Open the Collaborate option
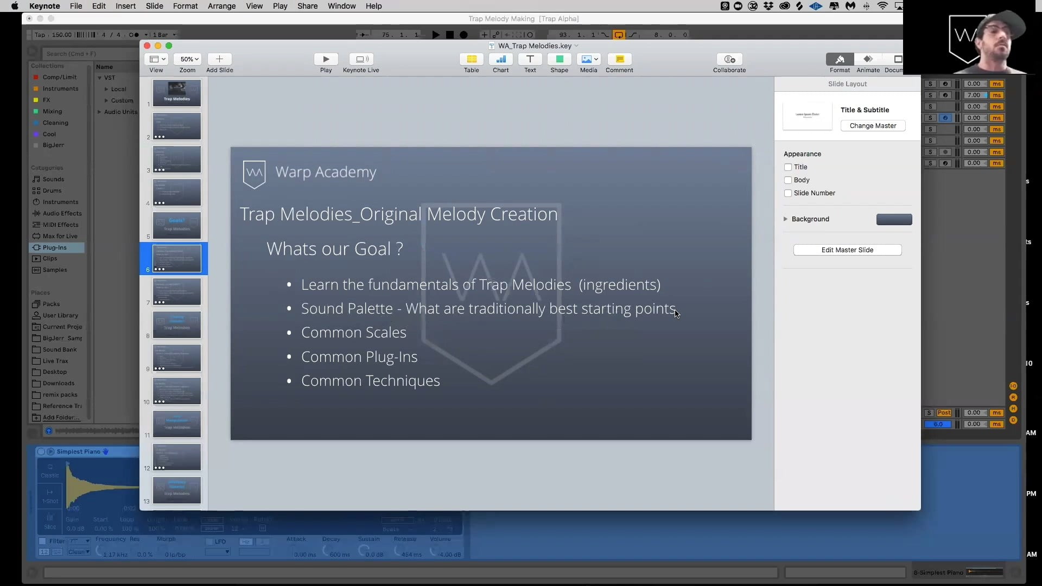 (x=729, y=59)
